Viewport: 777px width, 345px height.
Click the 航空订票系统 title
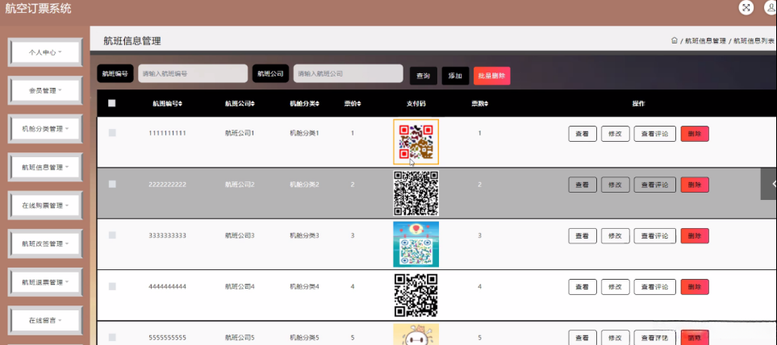(x=38, y=8)
